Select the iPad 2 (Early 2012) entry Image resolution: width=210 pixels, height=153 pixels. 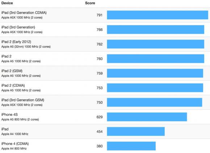pyautogui.click(x=16, y=42)
